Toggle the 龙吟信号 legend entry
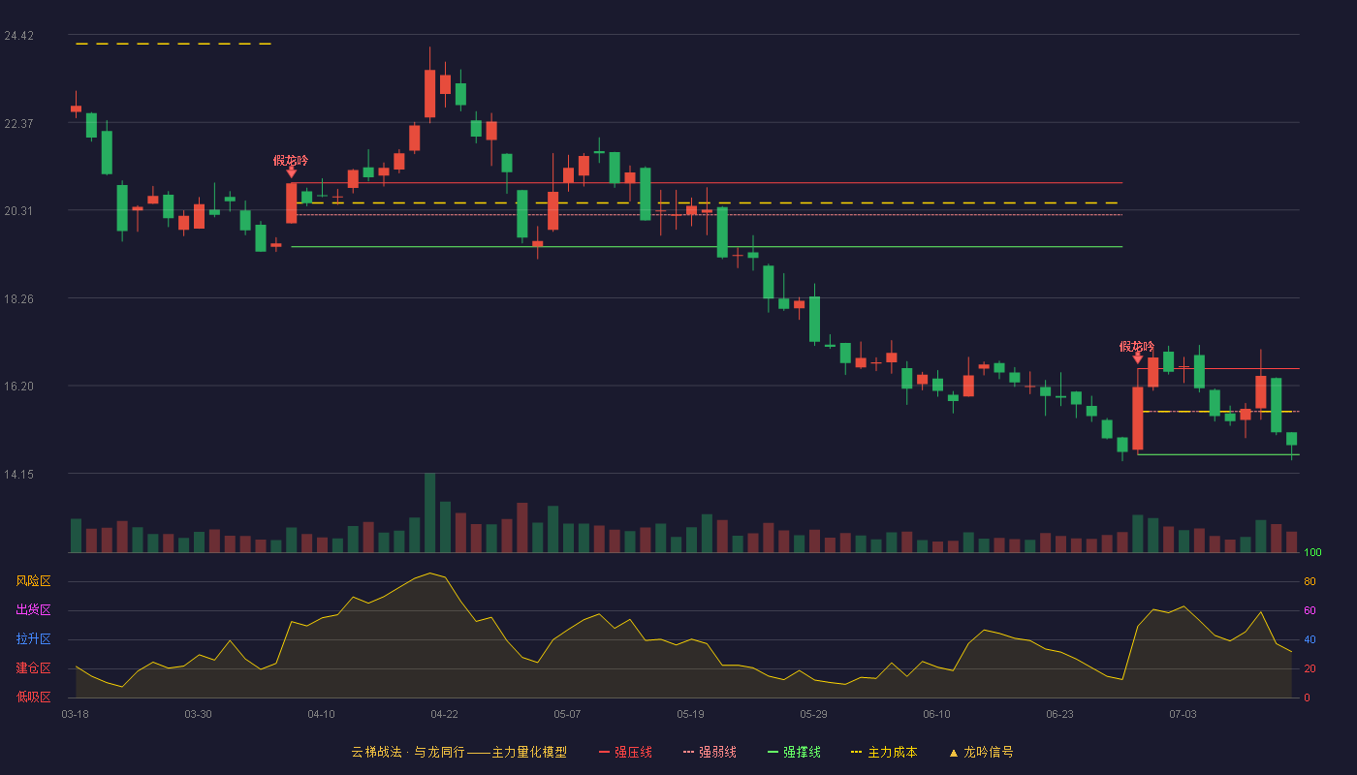Image resolution: width=1357 pixels, height=775 pixels. pyautogui.click(x=981, y=752)
